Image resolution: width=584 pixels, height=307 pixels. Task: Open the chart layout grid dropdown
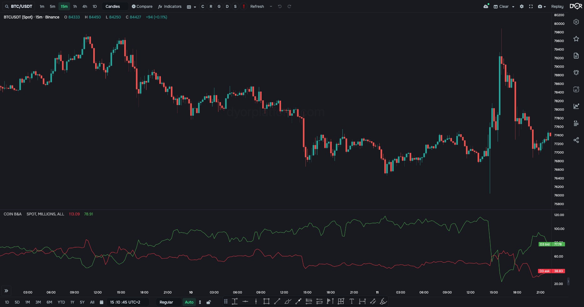[191, 7]
